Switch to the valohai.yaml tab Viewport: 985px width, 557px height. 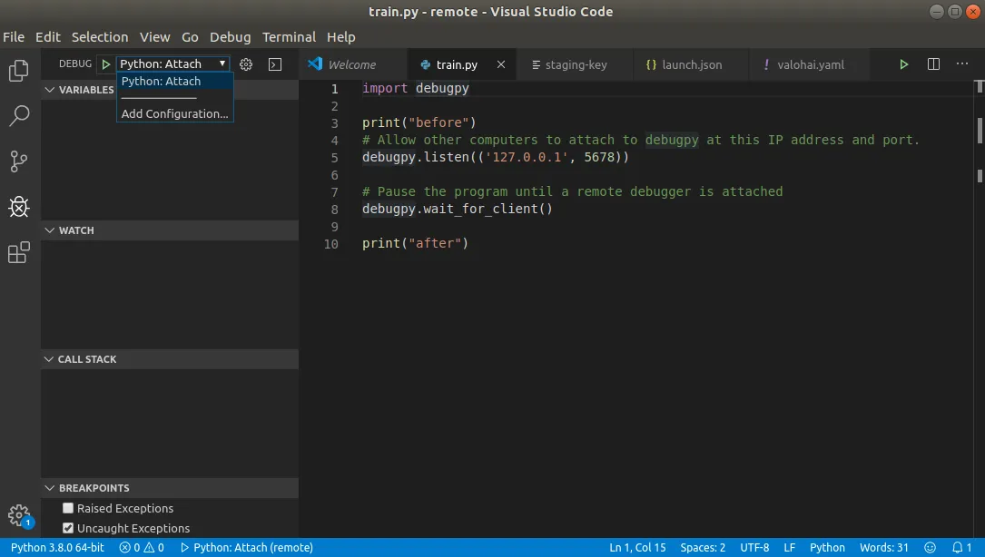(811, 64)
